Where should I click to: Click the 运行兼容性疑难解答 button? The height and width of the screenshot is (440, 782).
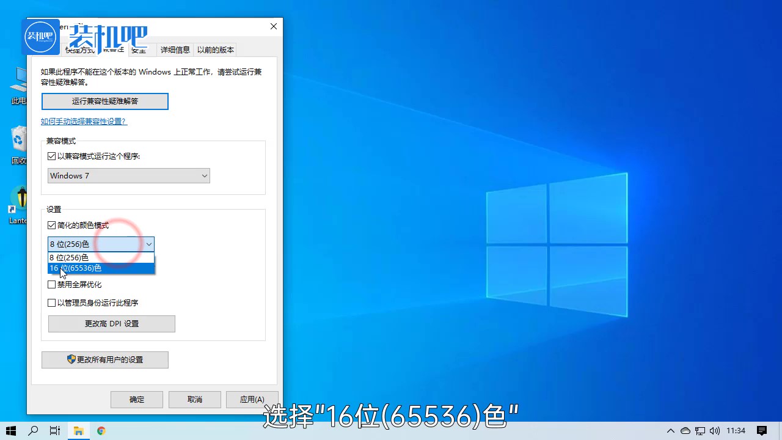click(x=104, y=101)
